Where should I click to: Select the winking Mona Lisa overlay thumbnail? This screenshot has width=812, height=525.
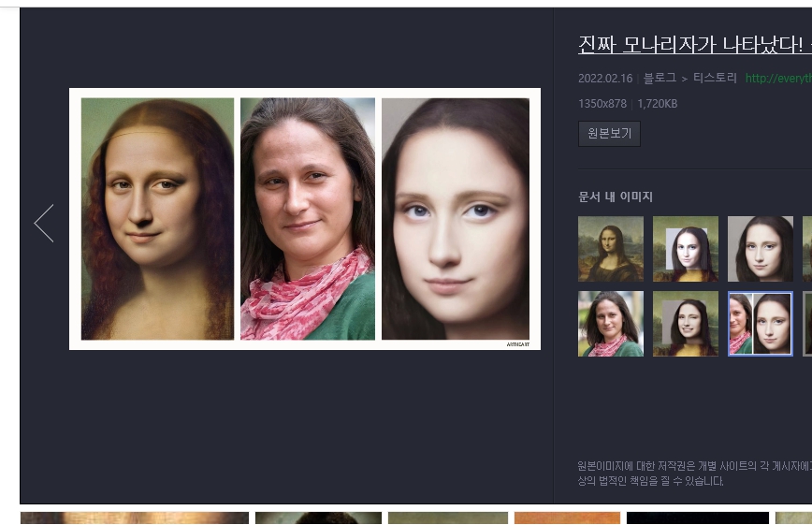pos(685,324)
